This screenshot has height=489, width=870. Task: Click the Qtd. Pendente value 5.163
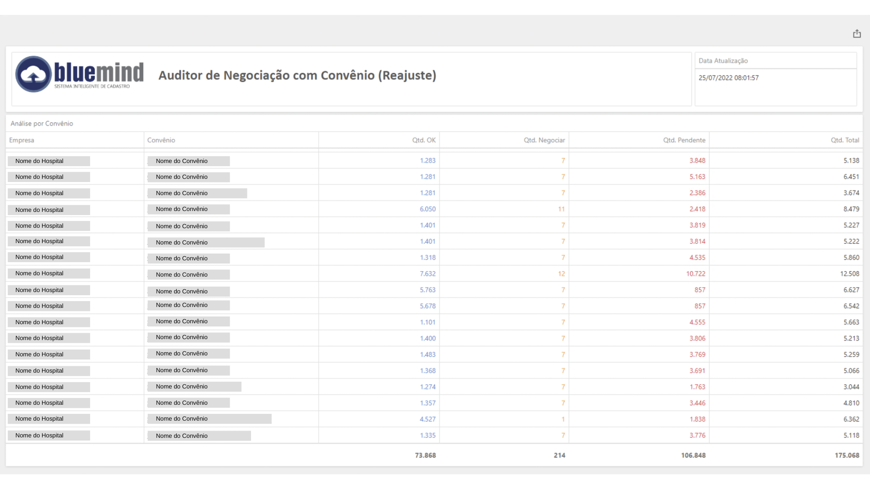[697, 177]
